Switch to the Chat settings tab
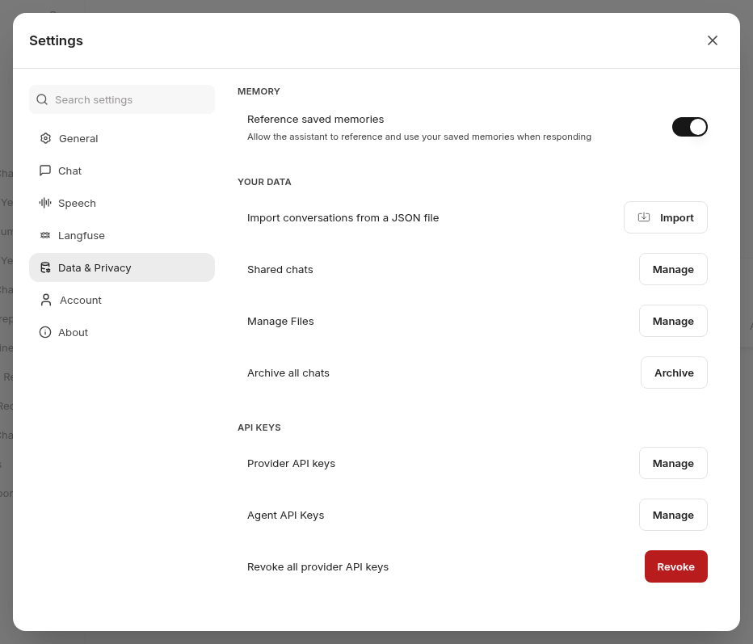The width and height of the screenshot is (753, 644). point(122,170)
